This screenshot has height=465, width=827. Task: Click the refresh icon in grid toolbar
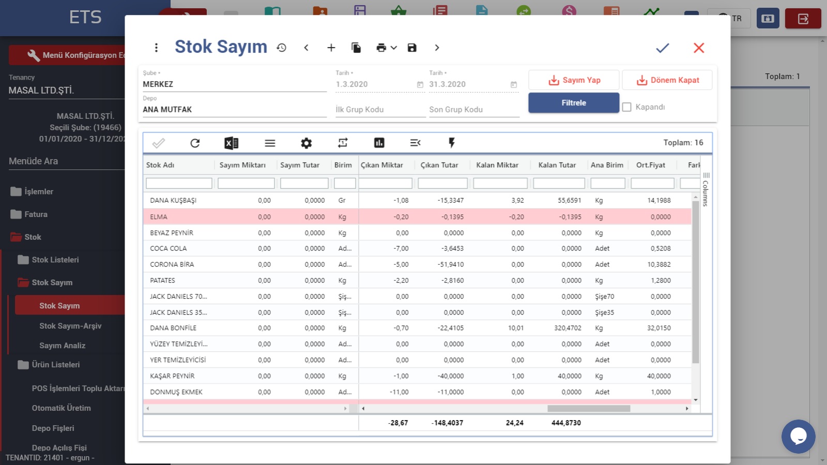195,143
